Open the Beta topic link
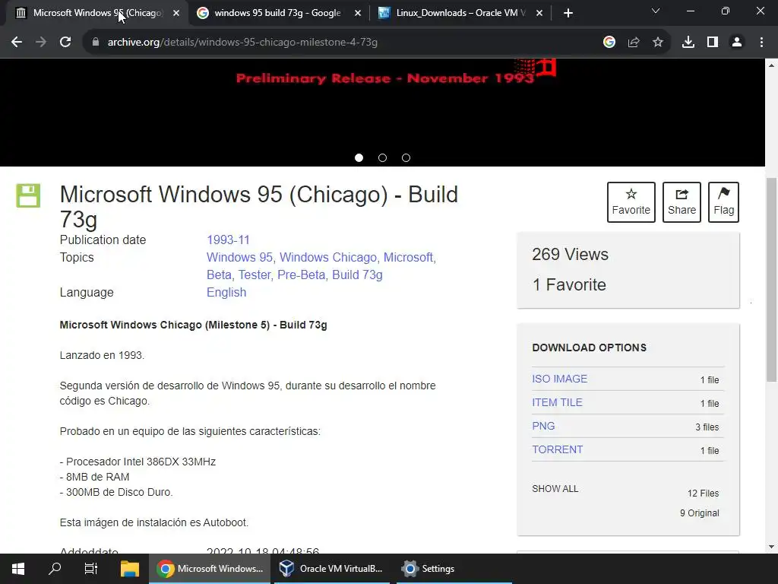This screenshot has width=778, height=584. [219, 275]
